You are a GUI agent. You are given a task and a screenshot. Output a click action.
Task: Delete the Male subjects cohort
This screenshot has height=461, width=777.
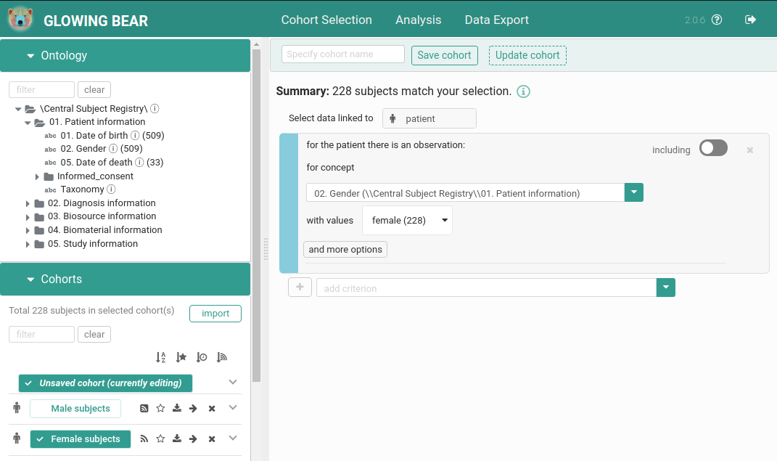[x=212, y=409]
